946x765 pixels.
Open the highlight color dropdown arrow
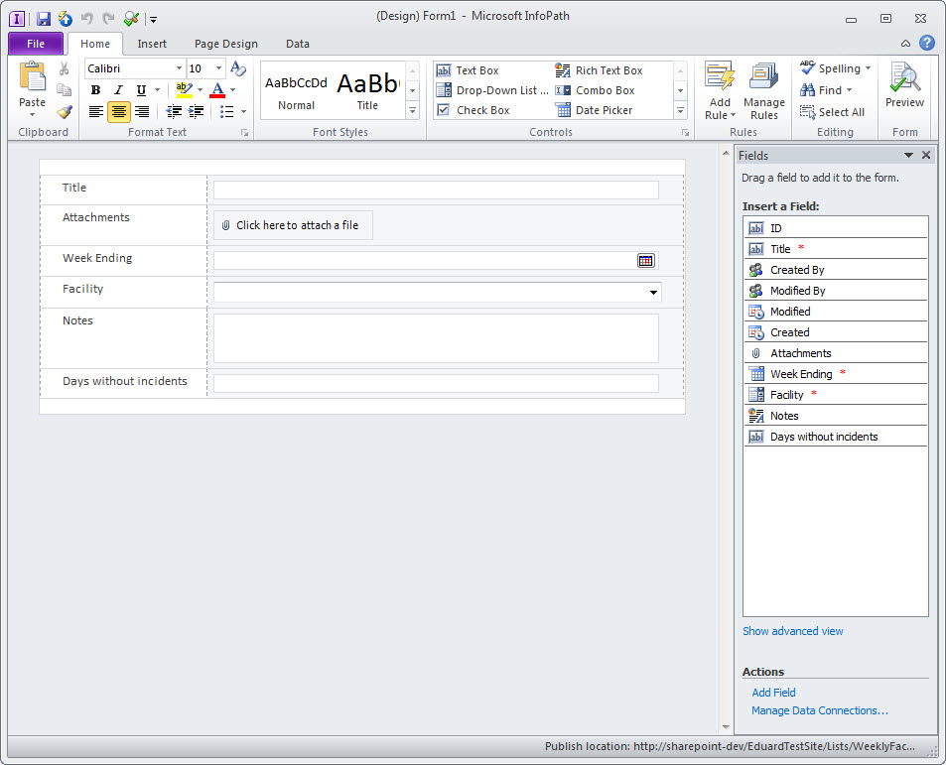point(200,90)
